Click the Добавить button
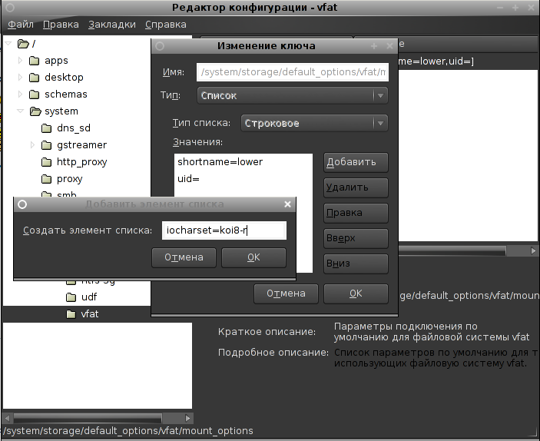The width and height of the screenshot is (540, 441). tap(356, 162)
